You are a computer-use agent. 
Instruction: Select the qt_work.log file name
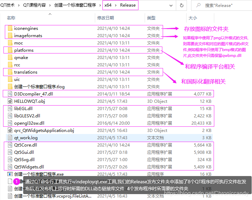tap(26, 138)
